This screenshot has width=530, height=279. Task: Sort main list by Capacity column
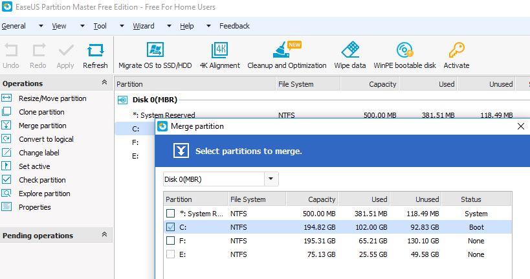coord(370,84)
